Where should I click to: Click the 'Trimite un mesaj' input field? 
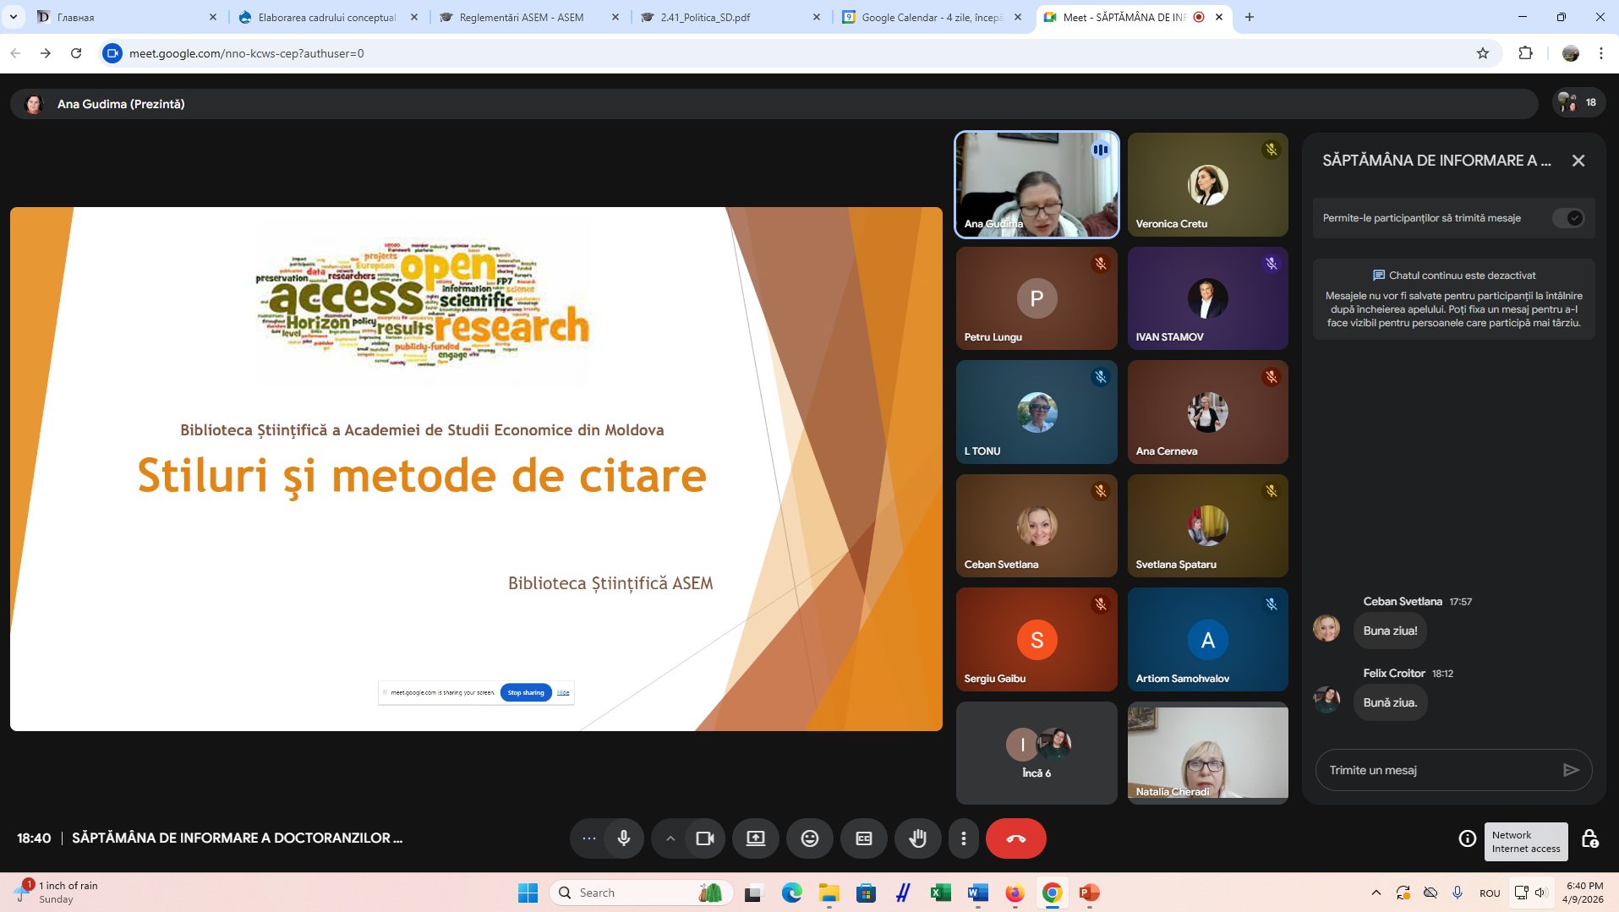1437,770
